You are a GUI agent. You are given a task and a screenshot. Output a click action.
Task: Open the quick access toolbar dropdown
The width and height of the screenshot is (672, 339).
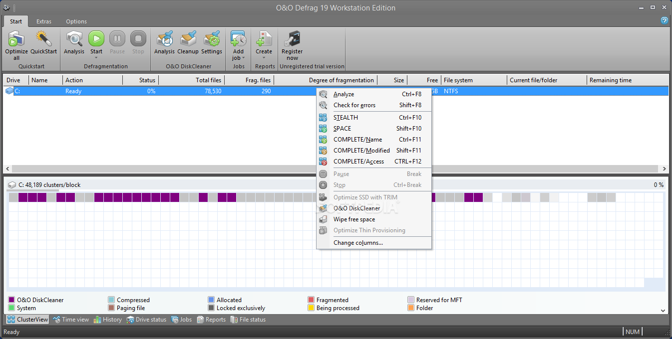14,8
